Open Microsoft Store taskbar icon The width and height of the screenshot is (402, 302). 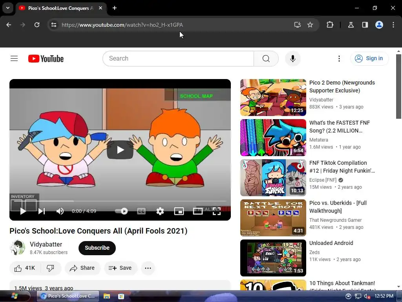tap(121, 296)
